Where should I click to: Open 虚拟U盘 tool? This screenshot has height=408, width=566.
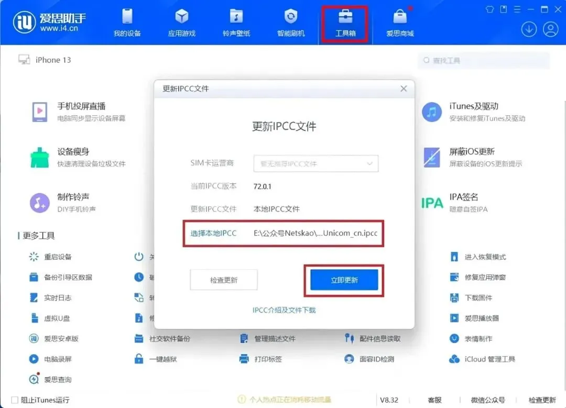click(x=49, y=318)
